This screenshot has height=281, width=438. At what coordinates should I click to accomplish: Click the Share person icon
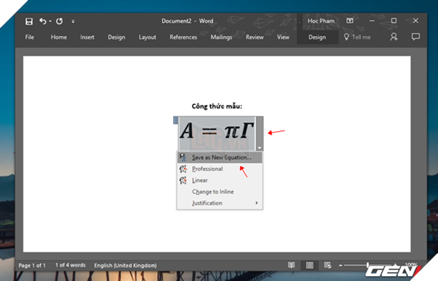pos(394,37)
